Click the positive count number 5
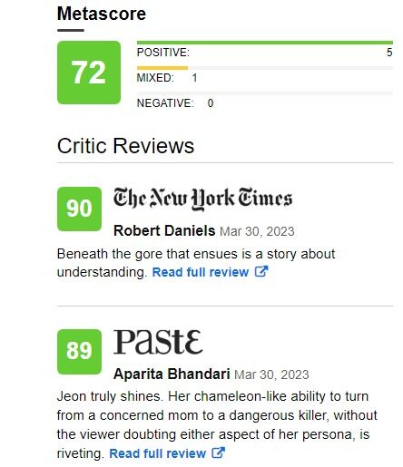The width and height of the screenshot is (403, 467). click(x=389, y=53)
